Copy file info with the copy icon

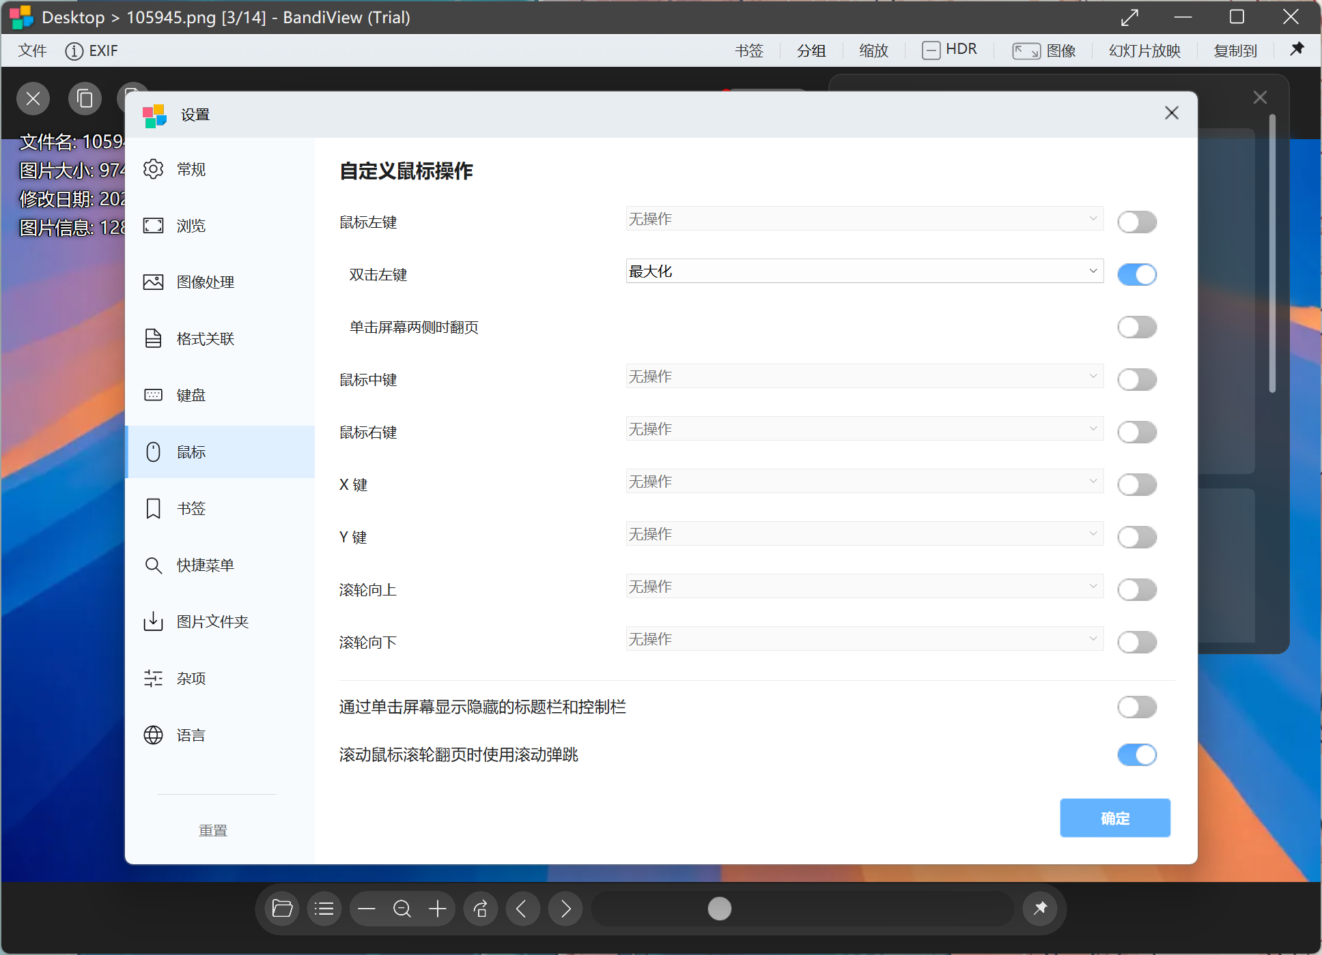coord(85,99)
